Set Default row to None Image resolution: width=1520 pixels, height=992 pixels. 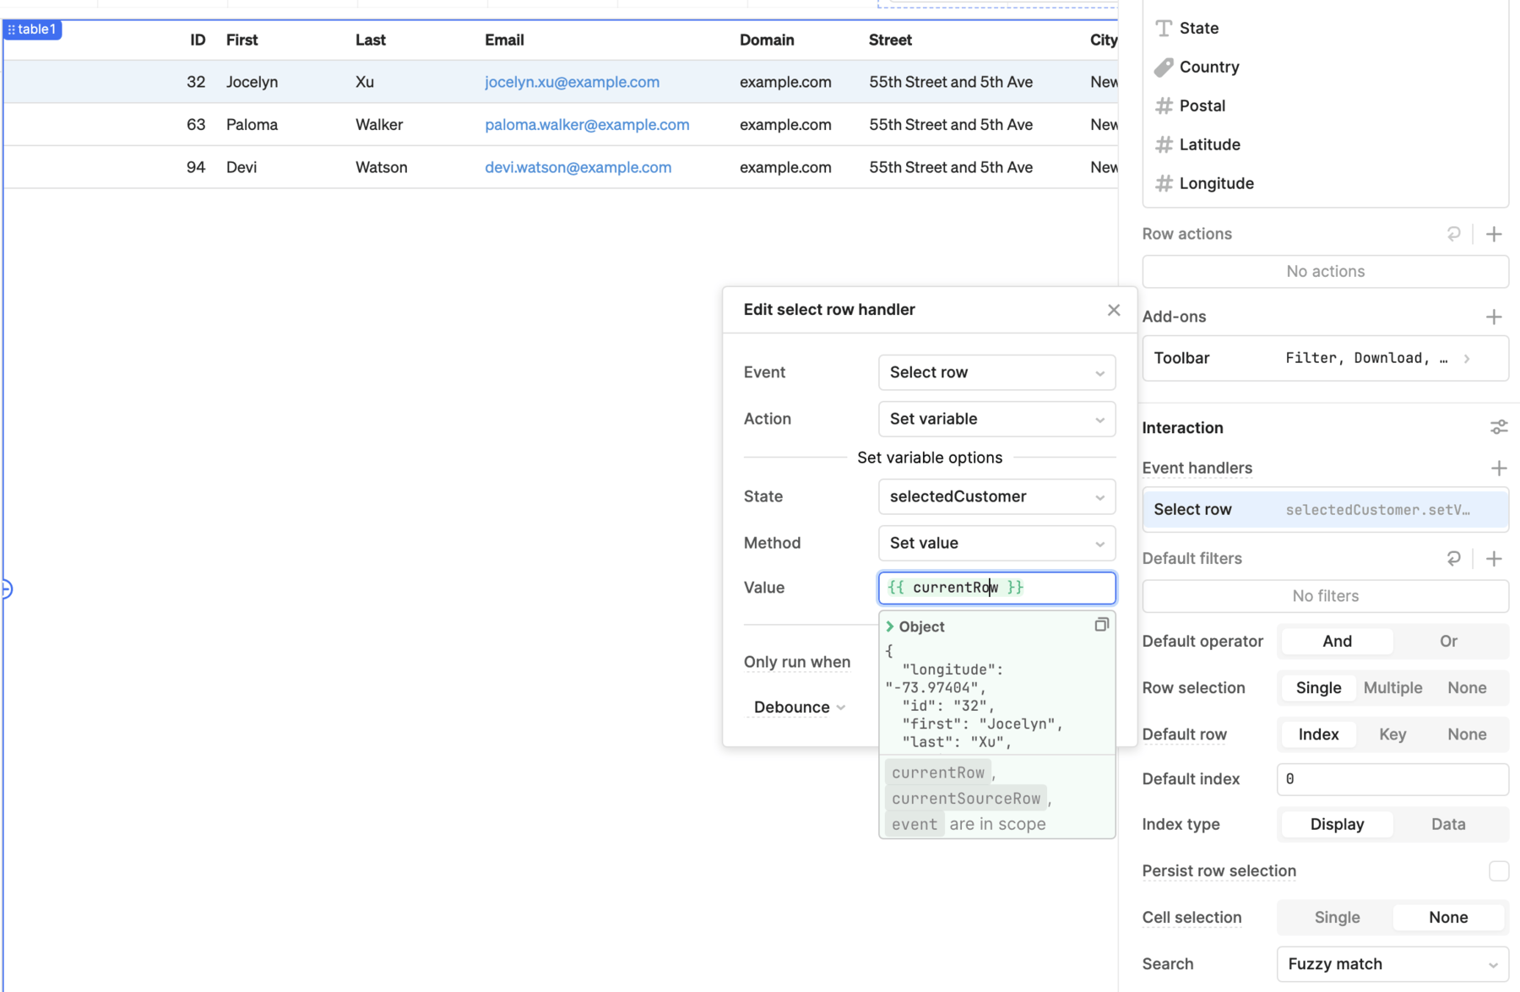[x=1467, y=735]
